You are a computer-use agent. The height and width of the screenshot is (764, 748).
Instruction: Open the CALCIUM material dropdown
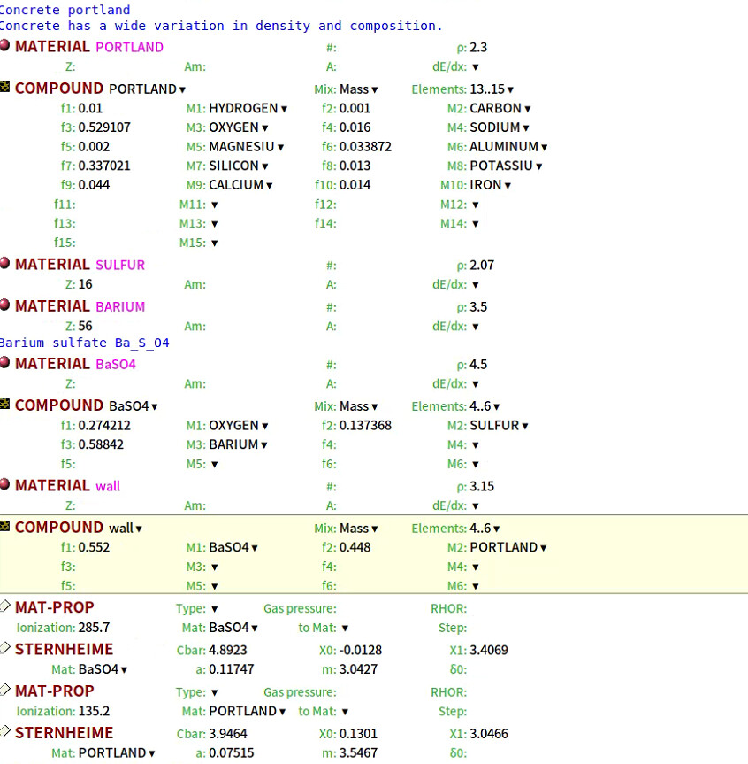(240, 185)
